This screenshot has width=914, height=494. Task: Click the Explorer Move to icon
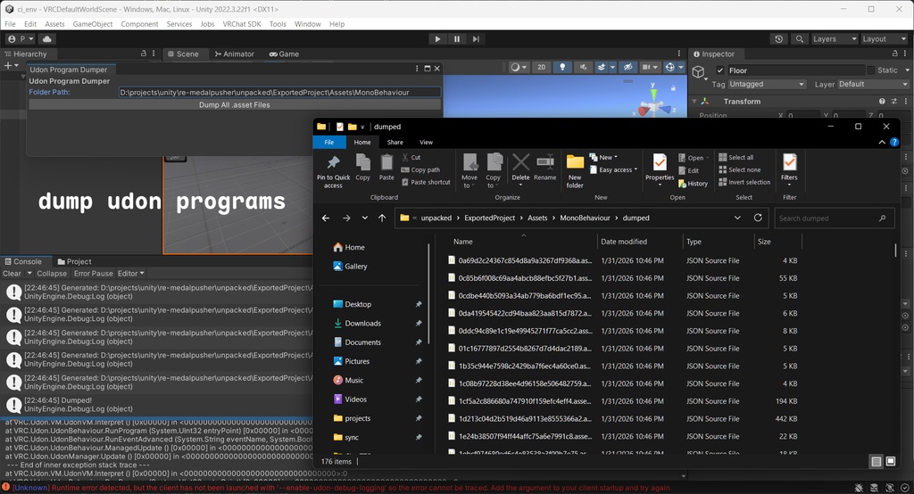point(469,170)
